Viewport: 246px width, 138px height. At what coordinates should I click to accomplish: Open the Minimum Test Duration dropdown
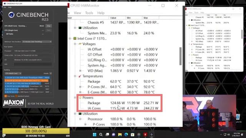(x=37, y=42)
